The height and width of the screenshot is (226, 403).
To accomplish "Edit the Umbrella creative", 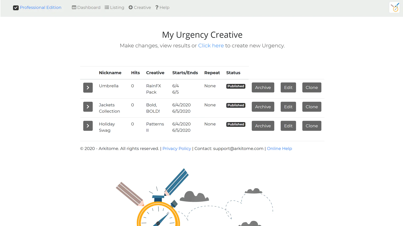I will 288,88.
